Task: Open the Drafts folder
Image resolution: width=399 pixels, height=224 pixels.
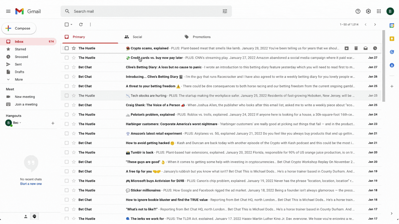Action: coord(28,72)
